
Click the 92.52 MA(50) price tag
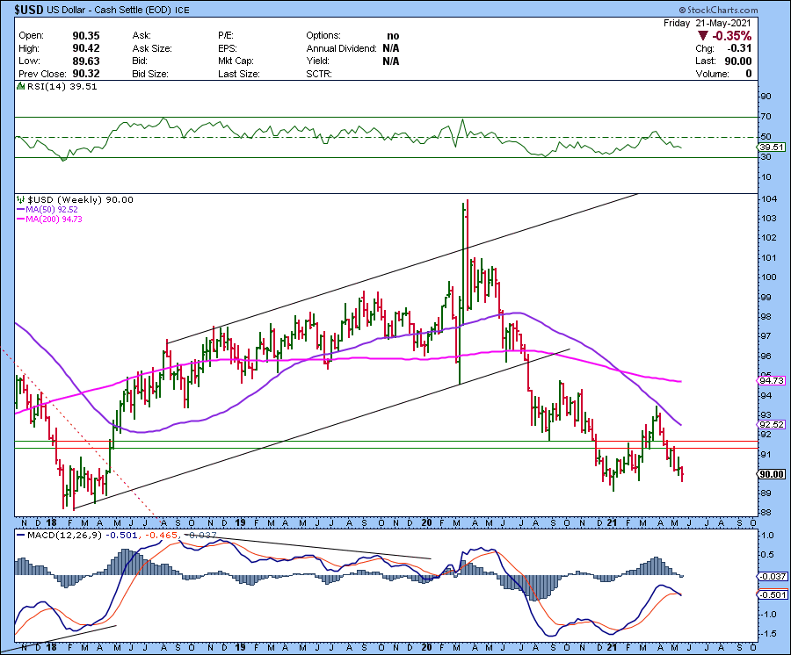tap(770, 424)
